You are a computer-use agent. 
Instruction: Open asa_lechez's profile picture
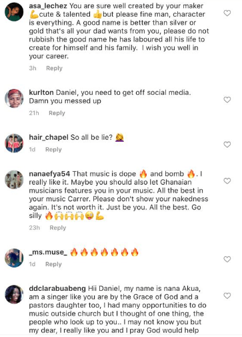click(14, 11)
